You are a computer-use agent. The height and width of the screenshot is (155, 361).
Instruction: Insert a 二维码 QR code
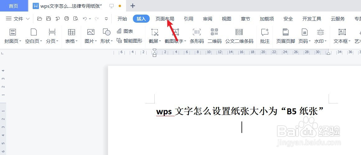point(214,32)
